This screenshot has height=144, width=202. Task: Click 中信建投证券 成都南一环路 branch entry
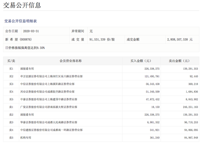(x=52, y=130)
